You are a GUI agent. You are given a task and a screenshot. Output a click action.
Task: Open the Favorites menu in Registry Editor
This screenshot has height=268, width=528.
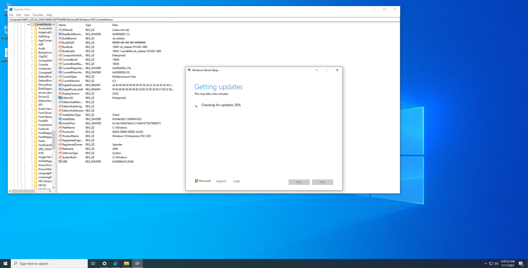coord(38,15)
